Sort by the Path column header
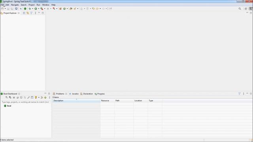The height and width of the screenshot is (142, 253). coord(124,101)
